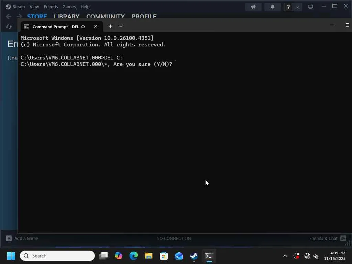Launch Copilot from the taskbar
The image size is (352, 264).
[119, 256]
